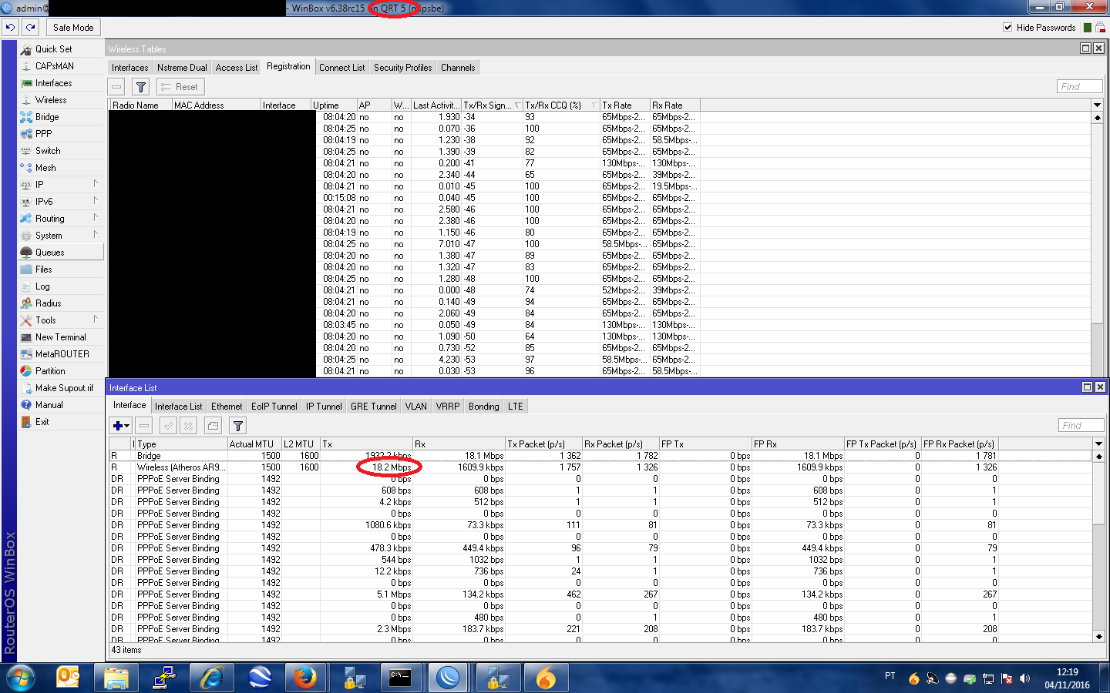This screenshot has width=1110, height=693.
Task: Switch to the command prompt taskbar icon
Action: 400,678
